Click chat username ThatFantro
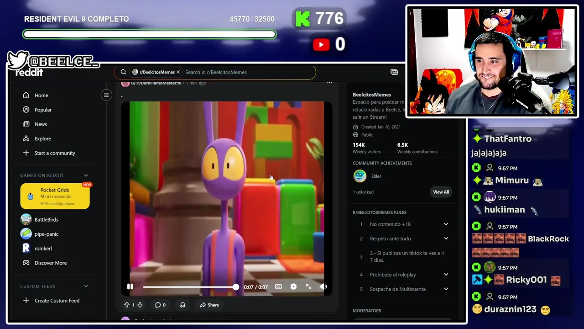 508,138
